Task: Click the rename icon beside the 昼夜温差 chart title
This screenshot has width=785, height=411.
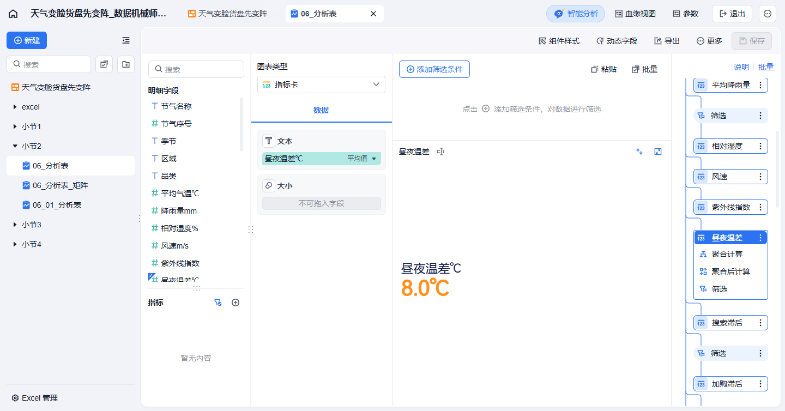Action: pyautogui.click(x=440, y=152)
